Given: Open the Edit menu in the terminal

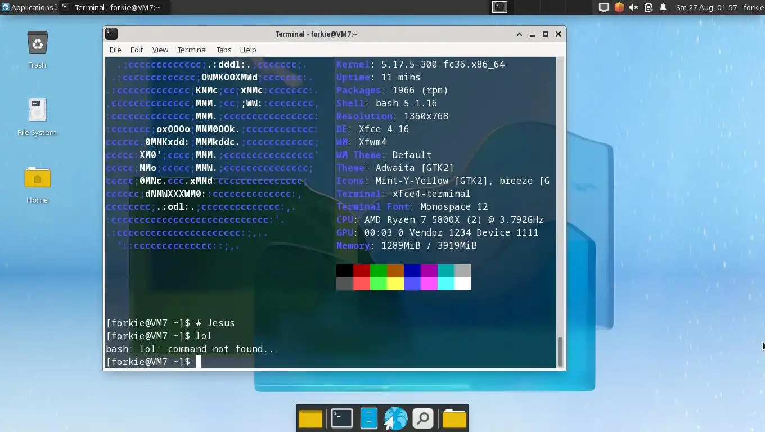Looking at the screenshot, I should tap(137, 49).
